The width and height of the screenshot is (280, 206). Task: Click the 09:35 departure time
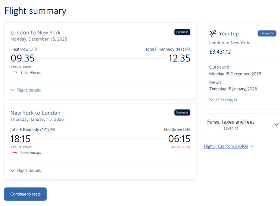(22, 58)
